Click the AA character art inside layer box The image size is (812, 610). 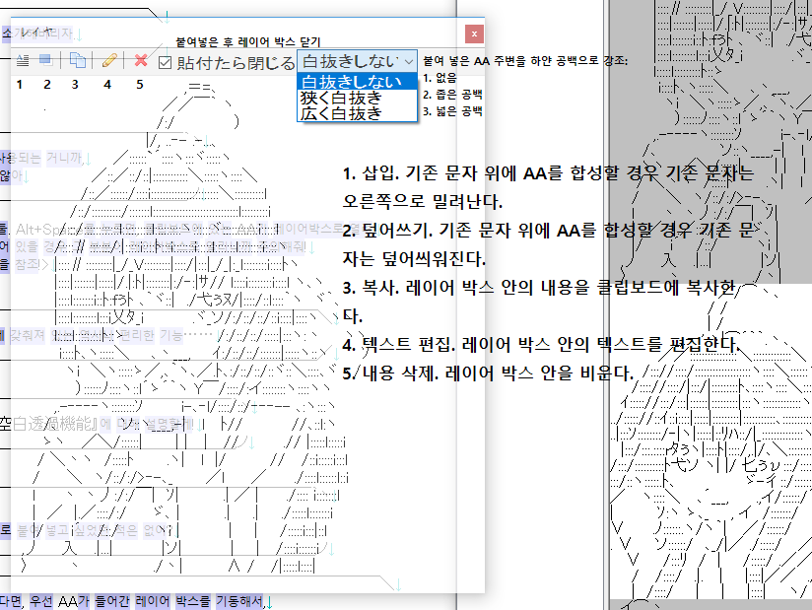[x=197, y=296]
